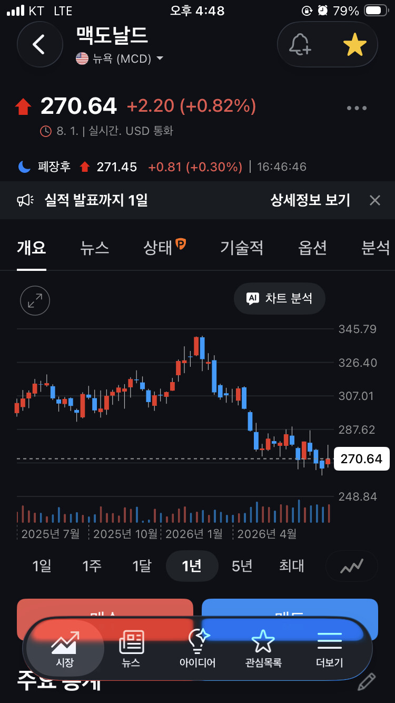
Task: Tap the back arrow button
Action: 39,44
